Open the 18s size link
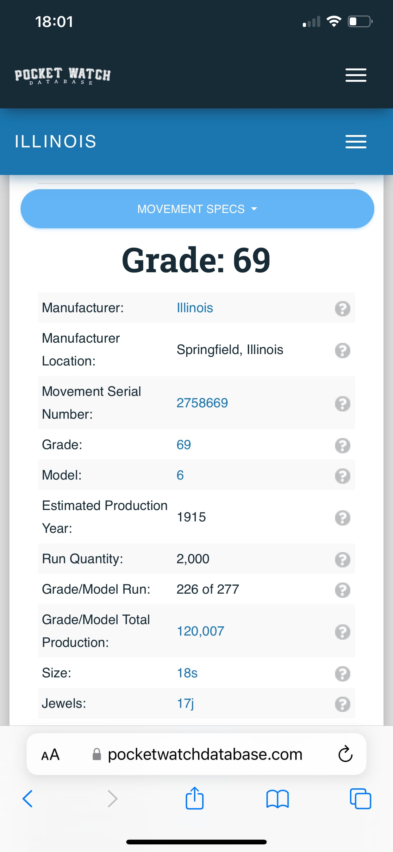This screenshot has height=852, width=393. pos(187,673)
